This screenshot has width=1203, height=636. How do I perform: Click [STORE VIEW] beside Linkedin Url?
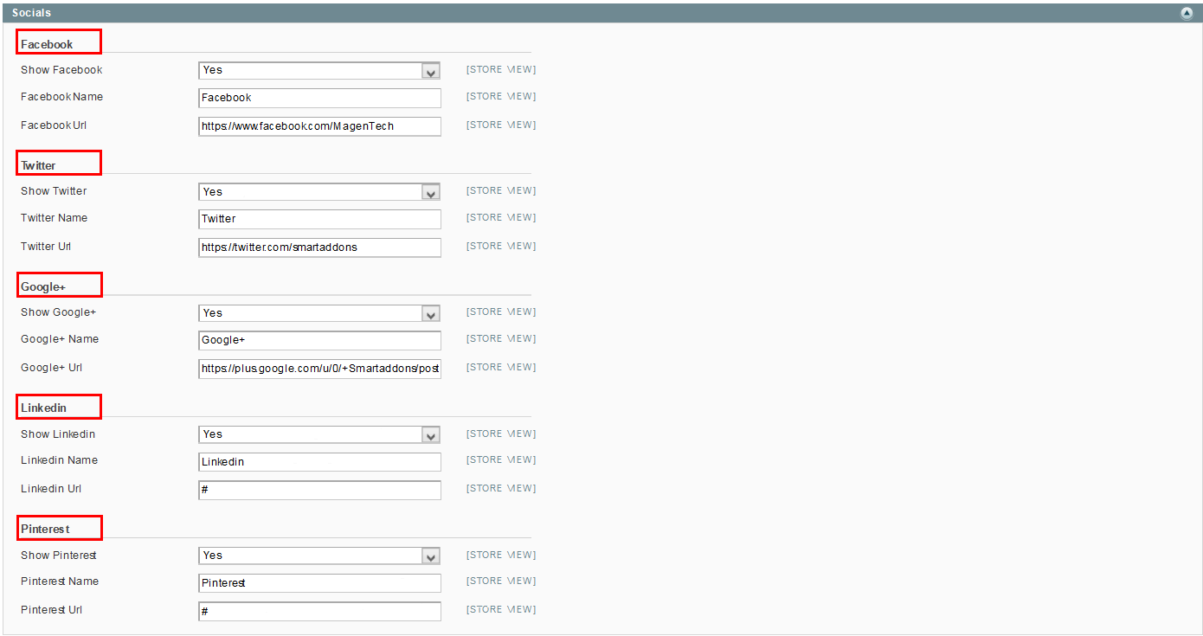pos(501,489)
